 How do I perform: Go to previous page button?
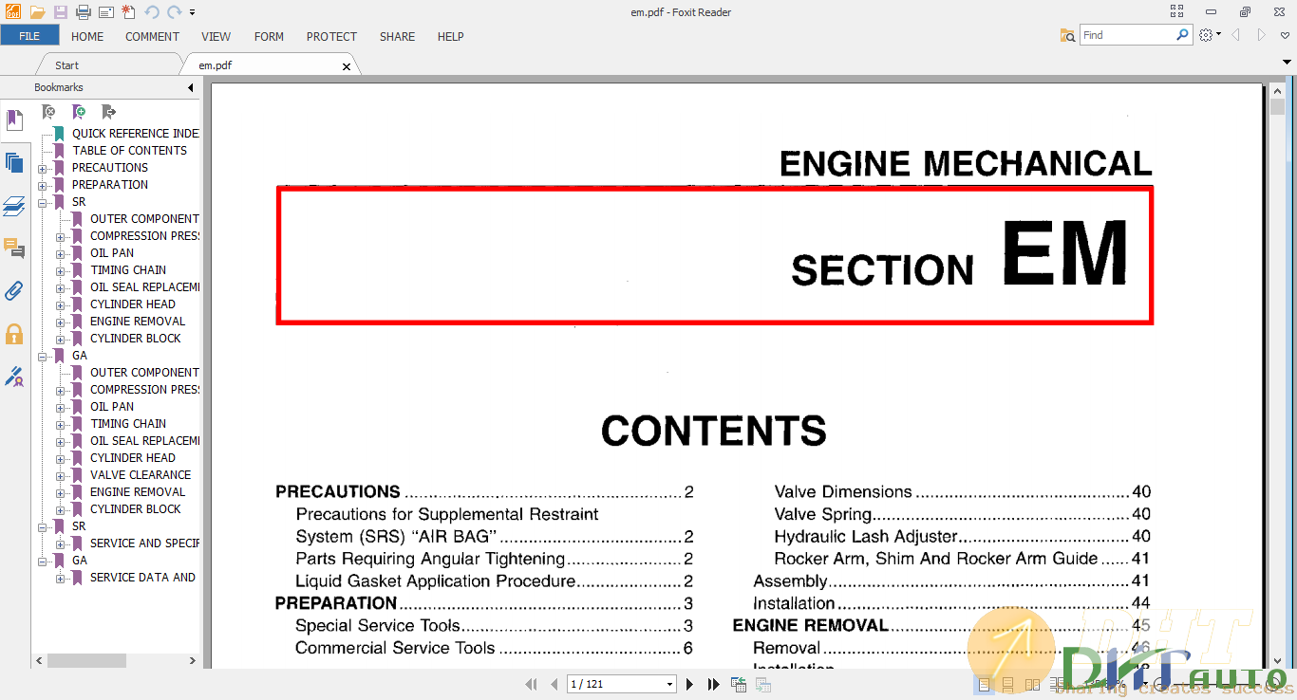tap(554, 684)
